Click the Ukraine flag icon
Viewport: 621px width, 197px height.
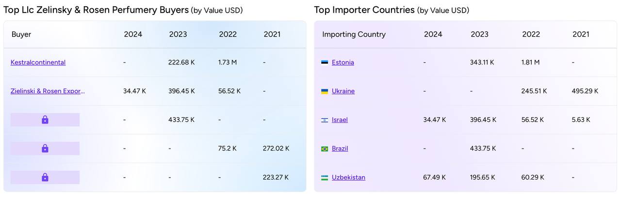(325, 91)
